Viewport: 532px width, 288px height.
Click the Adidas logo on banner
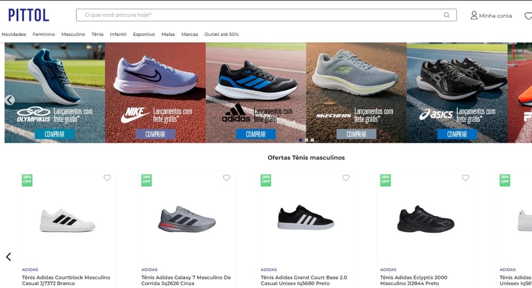236,113
